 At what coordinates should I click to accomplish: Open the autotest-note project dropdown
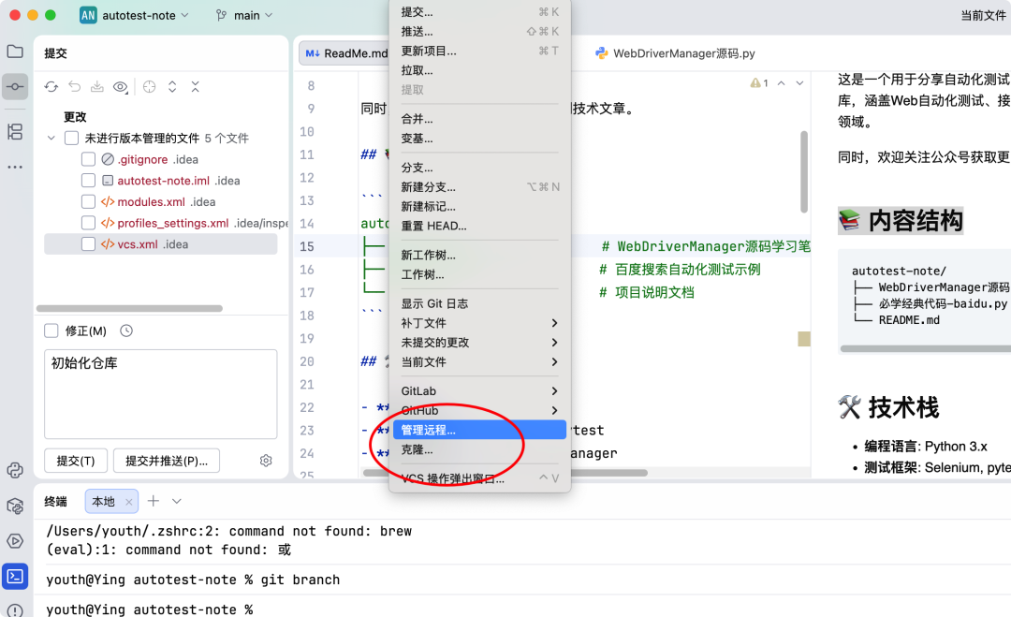pos(145,16)
